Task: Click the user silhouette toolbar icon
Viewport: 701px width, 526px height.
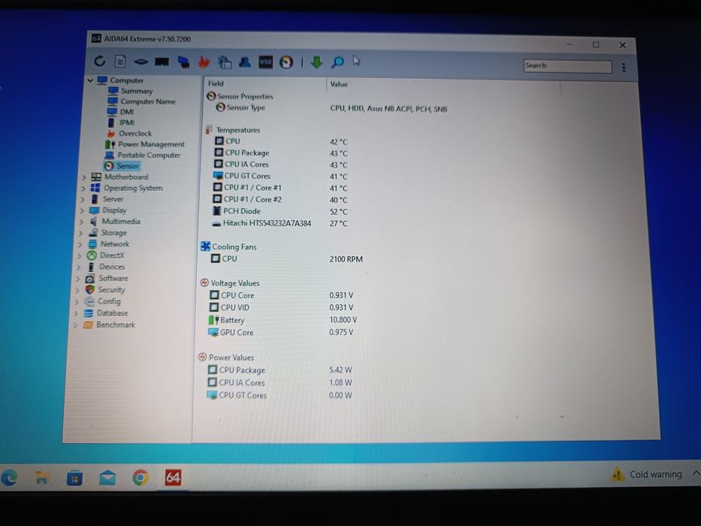Action: click(244, 62)
